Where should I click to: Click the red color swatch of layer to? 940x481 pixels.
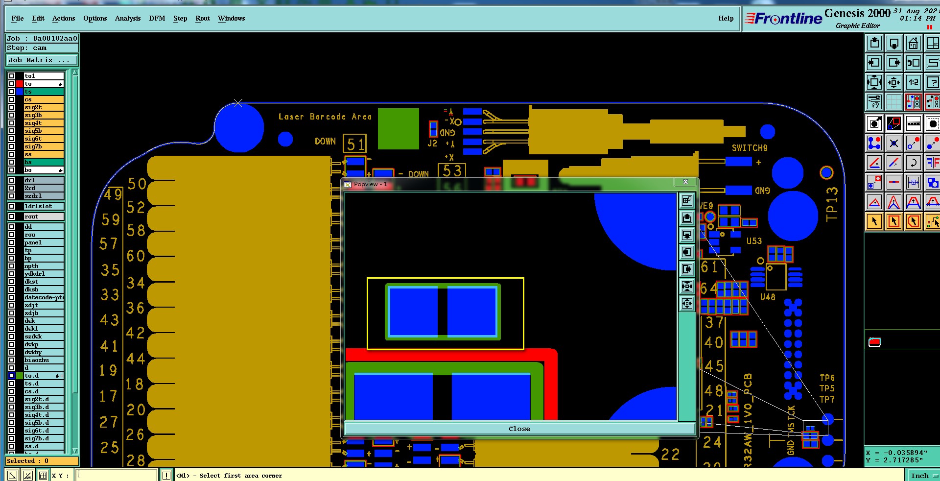click(20, 84)
